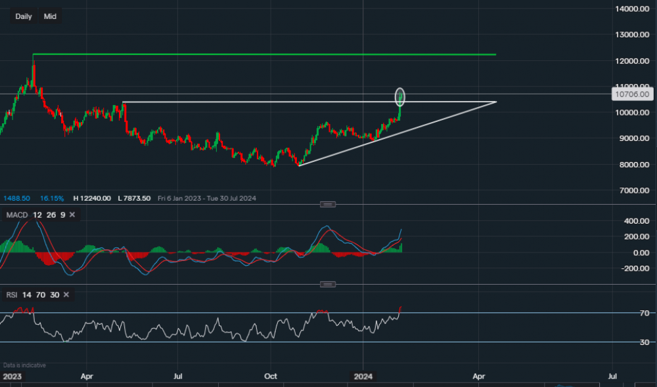Click the MACD indicator label
The width and height of the screenshot is (657, 387).
pos(16,214)
